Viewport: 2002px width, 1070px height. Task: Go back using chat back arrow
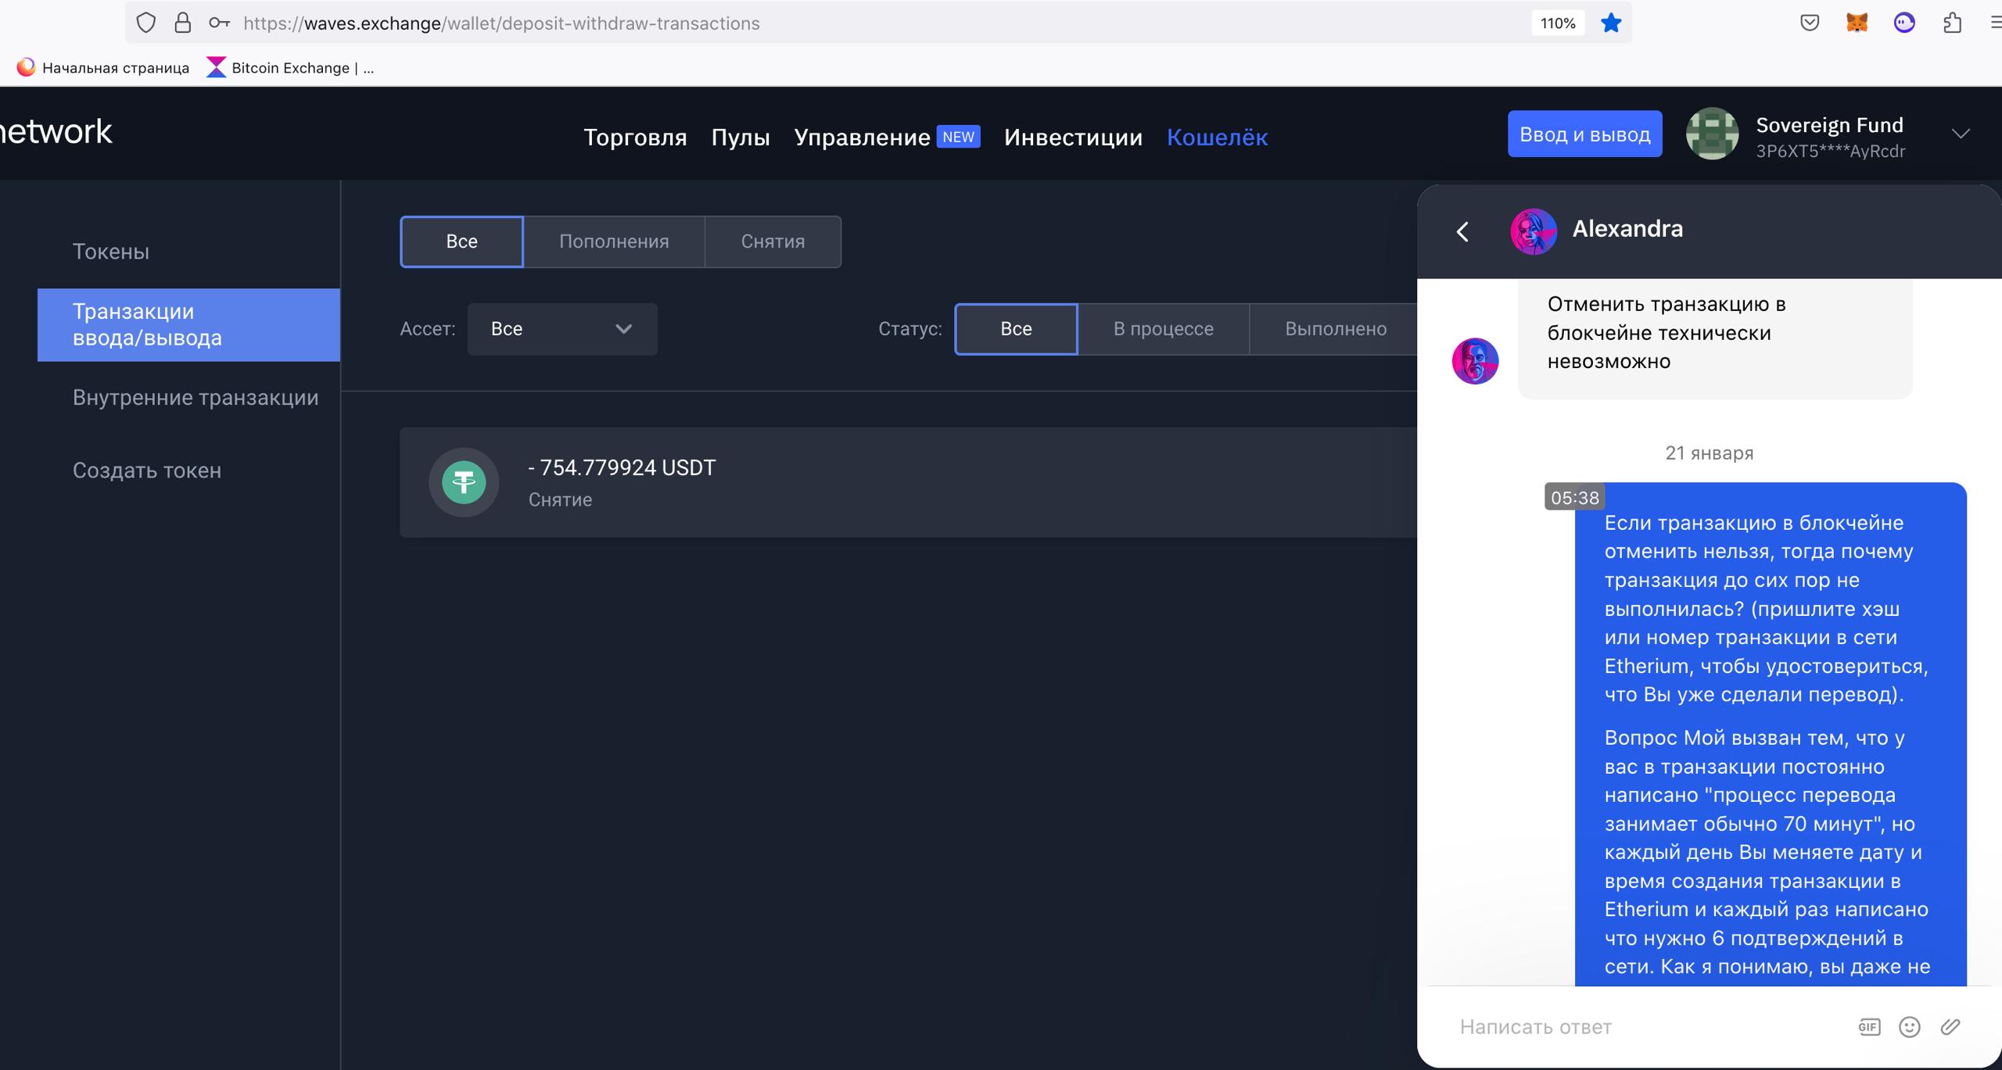[x=1462, y=231]
